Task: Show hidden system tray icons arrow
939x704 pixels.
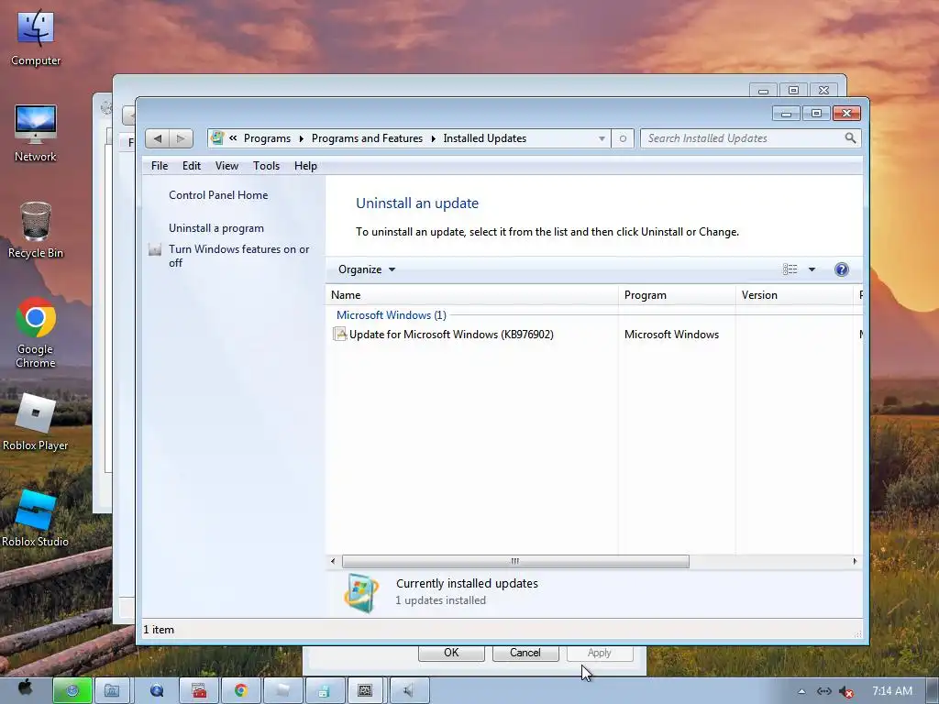Action: [801, 691]
